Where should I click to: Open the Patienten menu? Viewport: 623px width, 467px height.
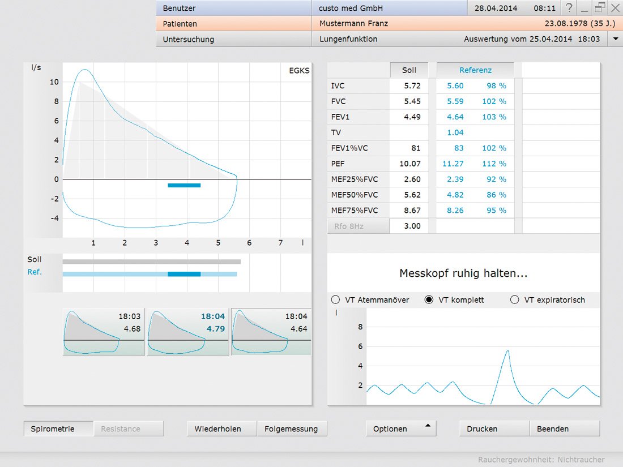tap(232, 24)
